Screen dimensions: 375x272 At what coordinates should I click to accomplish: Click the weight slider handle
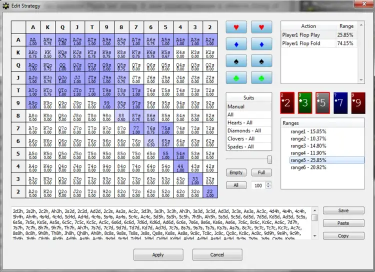pos(269,159)
